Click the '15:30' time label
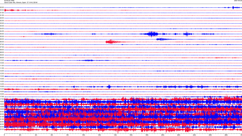242x136 pixels. [x=2, y=89]
